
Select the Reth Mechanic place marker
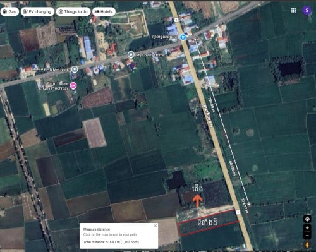click(x=75, y=69)
